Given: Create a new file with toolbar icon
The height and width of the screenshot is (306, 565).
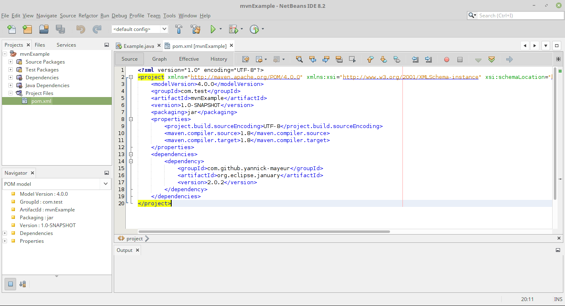Looking at the screenshot, I should [12, 29].
